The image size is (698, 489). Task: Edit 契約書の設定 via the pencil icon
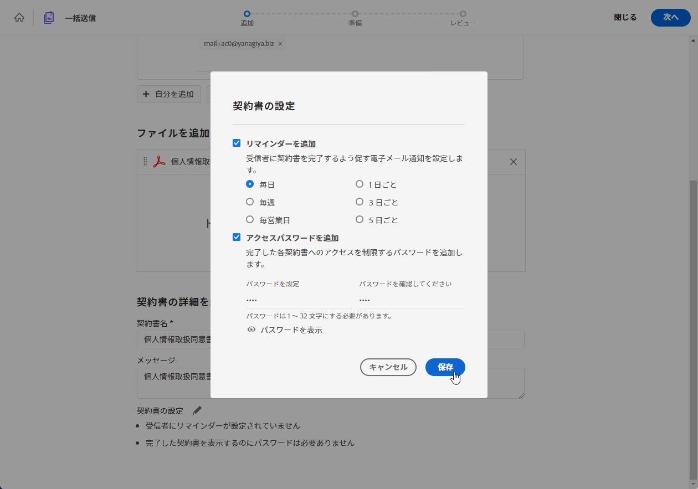pyautogui.click(x=197, y=410)
